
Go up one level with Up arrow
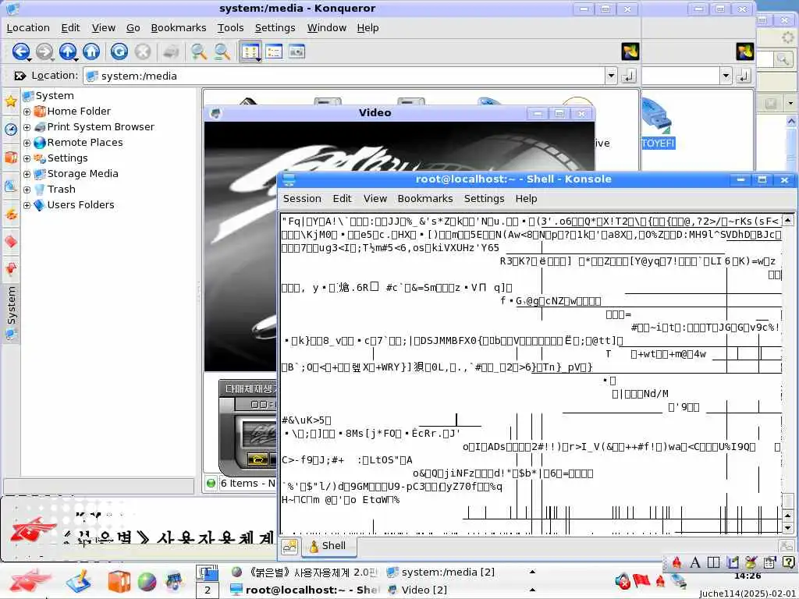point(68,51)
